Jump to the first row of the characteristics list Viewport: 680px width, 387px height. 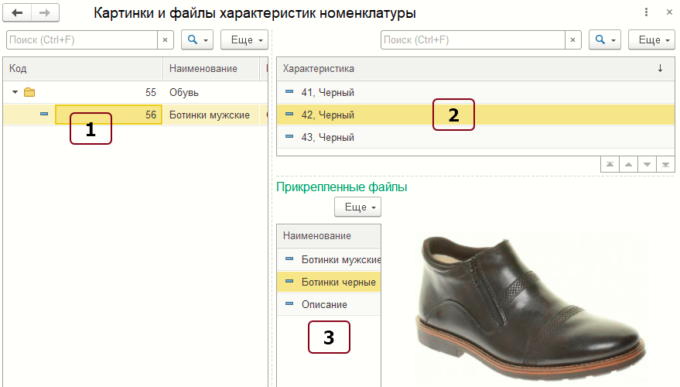610,165
